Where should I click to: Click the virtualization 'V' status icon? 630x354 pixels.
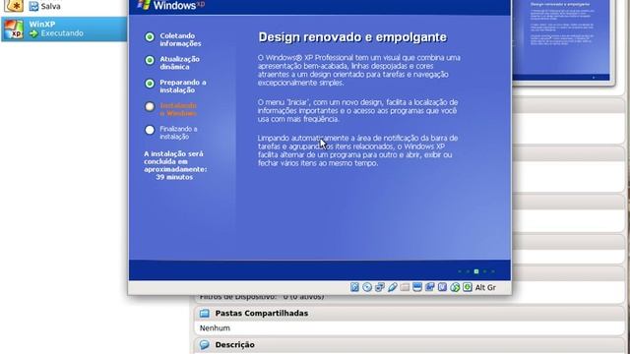pyautogui.click(x=442, y=287)
